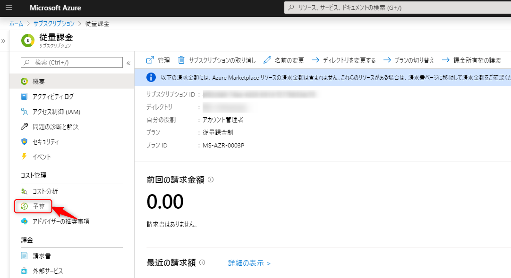Click the invoice document icon

tap(25, 256)
